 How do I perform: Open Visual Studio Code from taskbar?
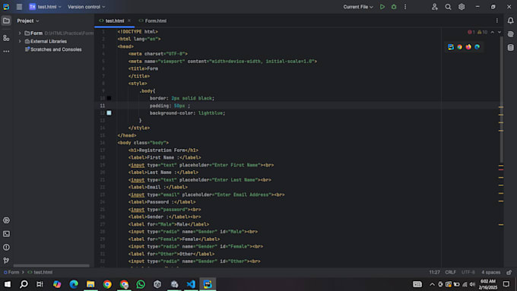click(x=191, y=284)
